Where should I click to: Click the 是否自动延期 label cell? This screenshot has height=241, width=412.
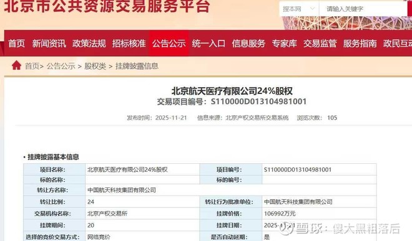pos(231,237)
